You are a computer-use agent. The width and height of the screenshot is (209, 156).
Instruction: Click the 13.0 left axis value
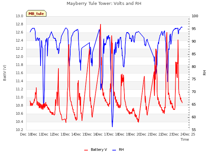pyautogui.click(x=20, y=16)
